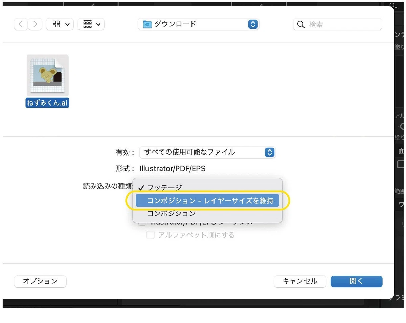The width and height of the screenshot is (406, 323).
Task: Open the すべての使用可能なファイル dropdown
Action: (207, 152)
